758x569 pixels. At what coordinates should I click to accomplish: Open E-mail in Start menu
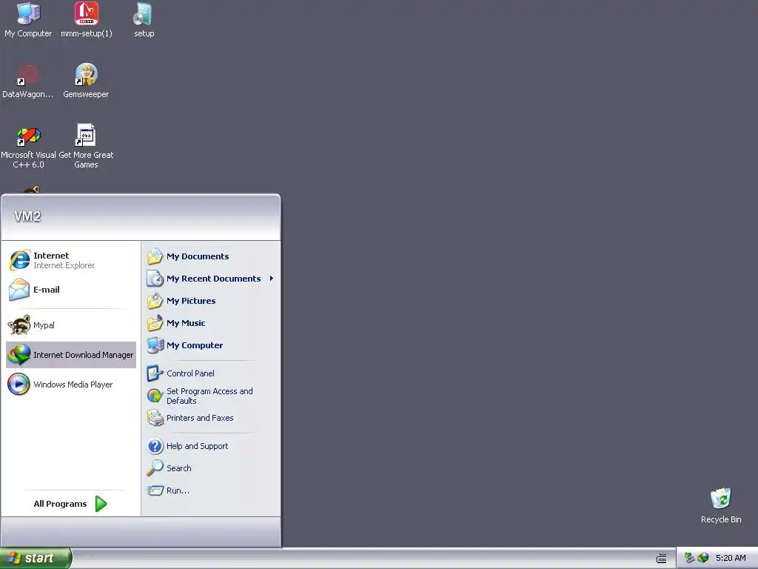coord(71,290)
